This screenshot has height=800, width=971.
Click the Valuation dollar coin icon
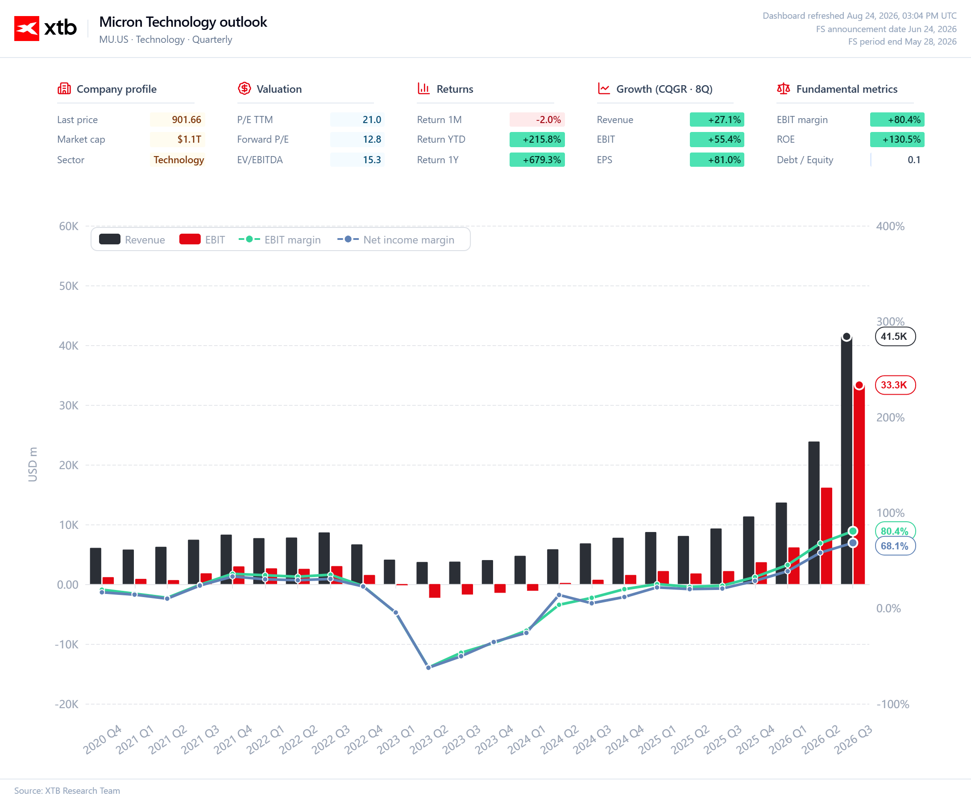(x=245, y=88)
